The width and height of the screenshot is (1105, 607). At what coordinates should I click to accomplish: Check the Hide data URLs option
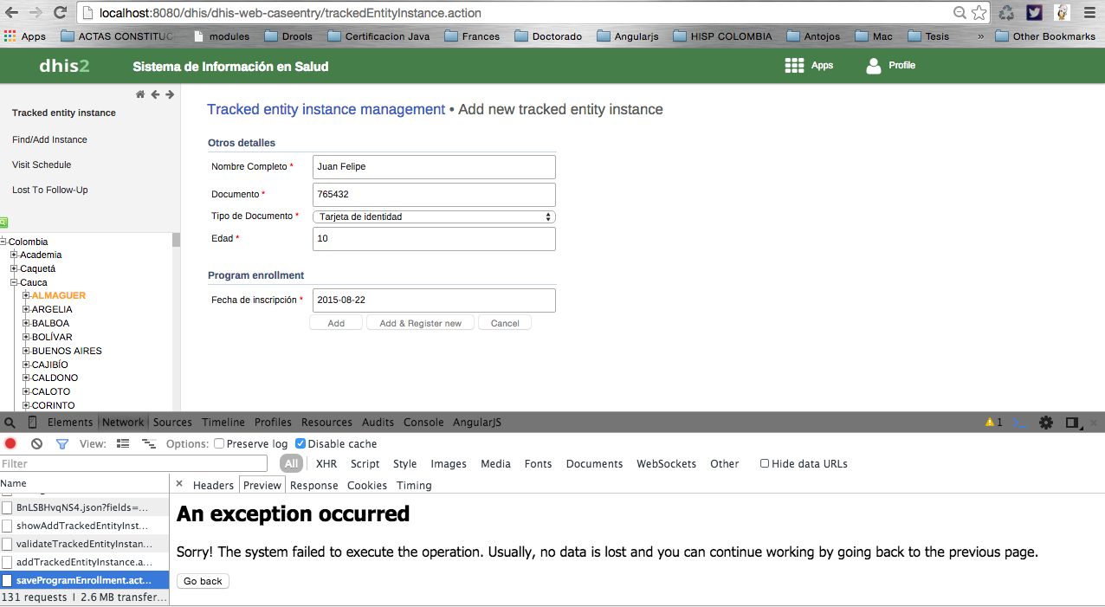click(765, 464)
